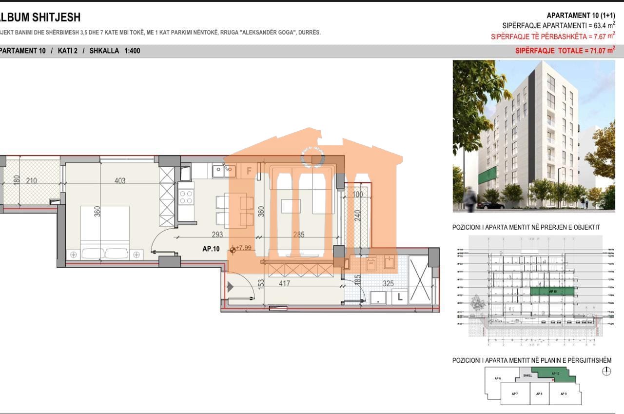Click the black entrance arrow marker
The image size is (624, 414).
click(231, 288)
